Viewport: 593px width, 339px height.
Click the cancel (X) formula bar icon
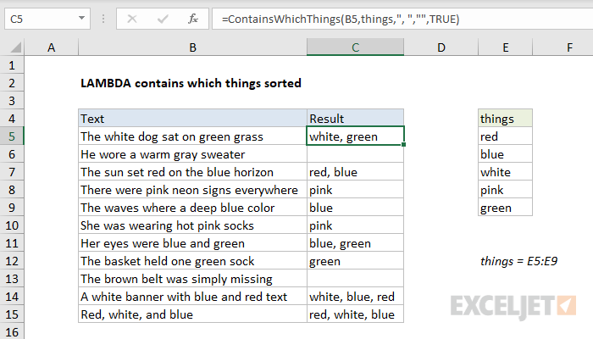[132, 19]
